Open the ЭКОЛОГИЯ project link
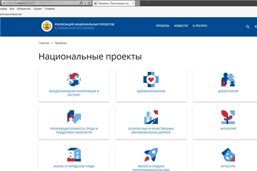 coord(228,129)
